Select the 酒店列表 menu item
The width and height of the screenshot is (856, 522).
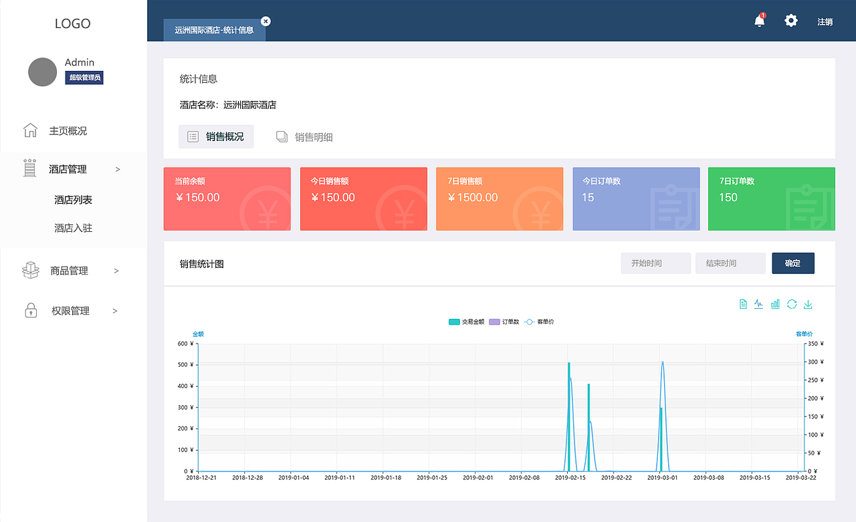click(x=72, y=199)
